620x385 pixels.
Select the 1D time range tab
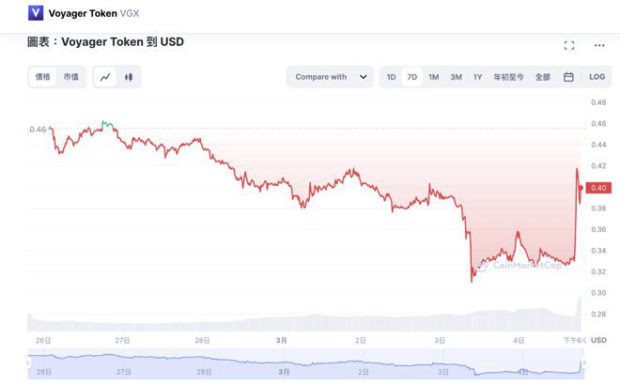391,77
